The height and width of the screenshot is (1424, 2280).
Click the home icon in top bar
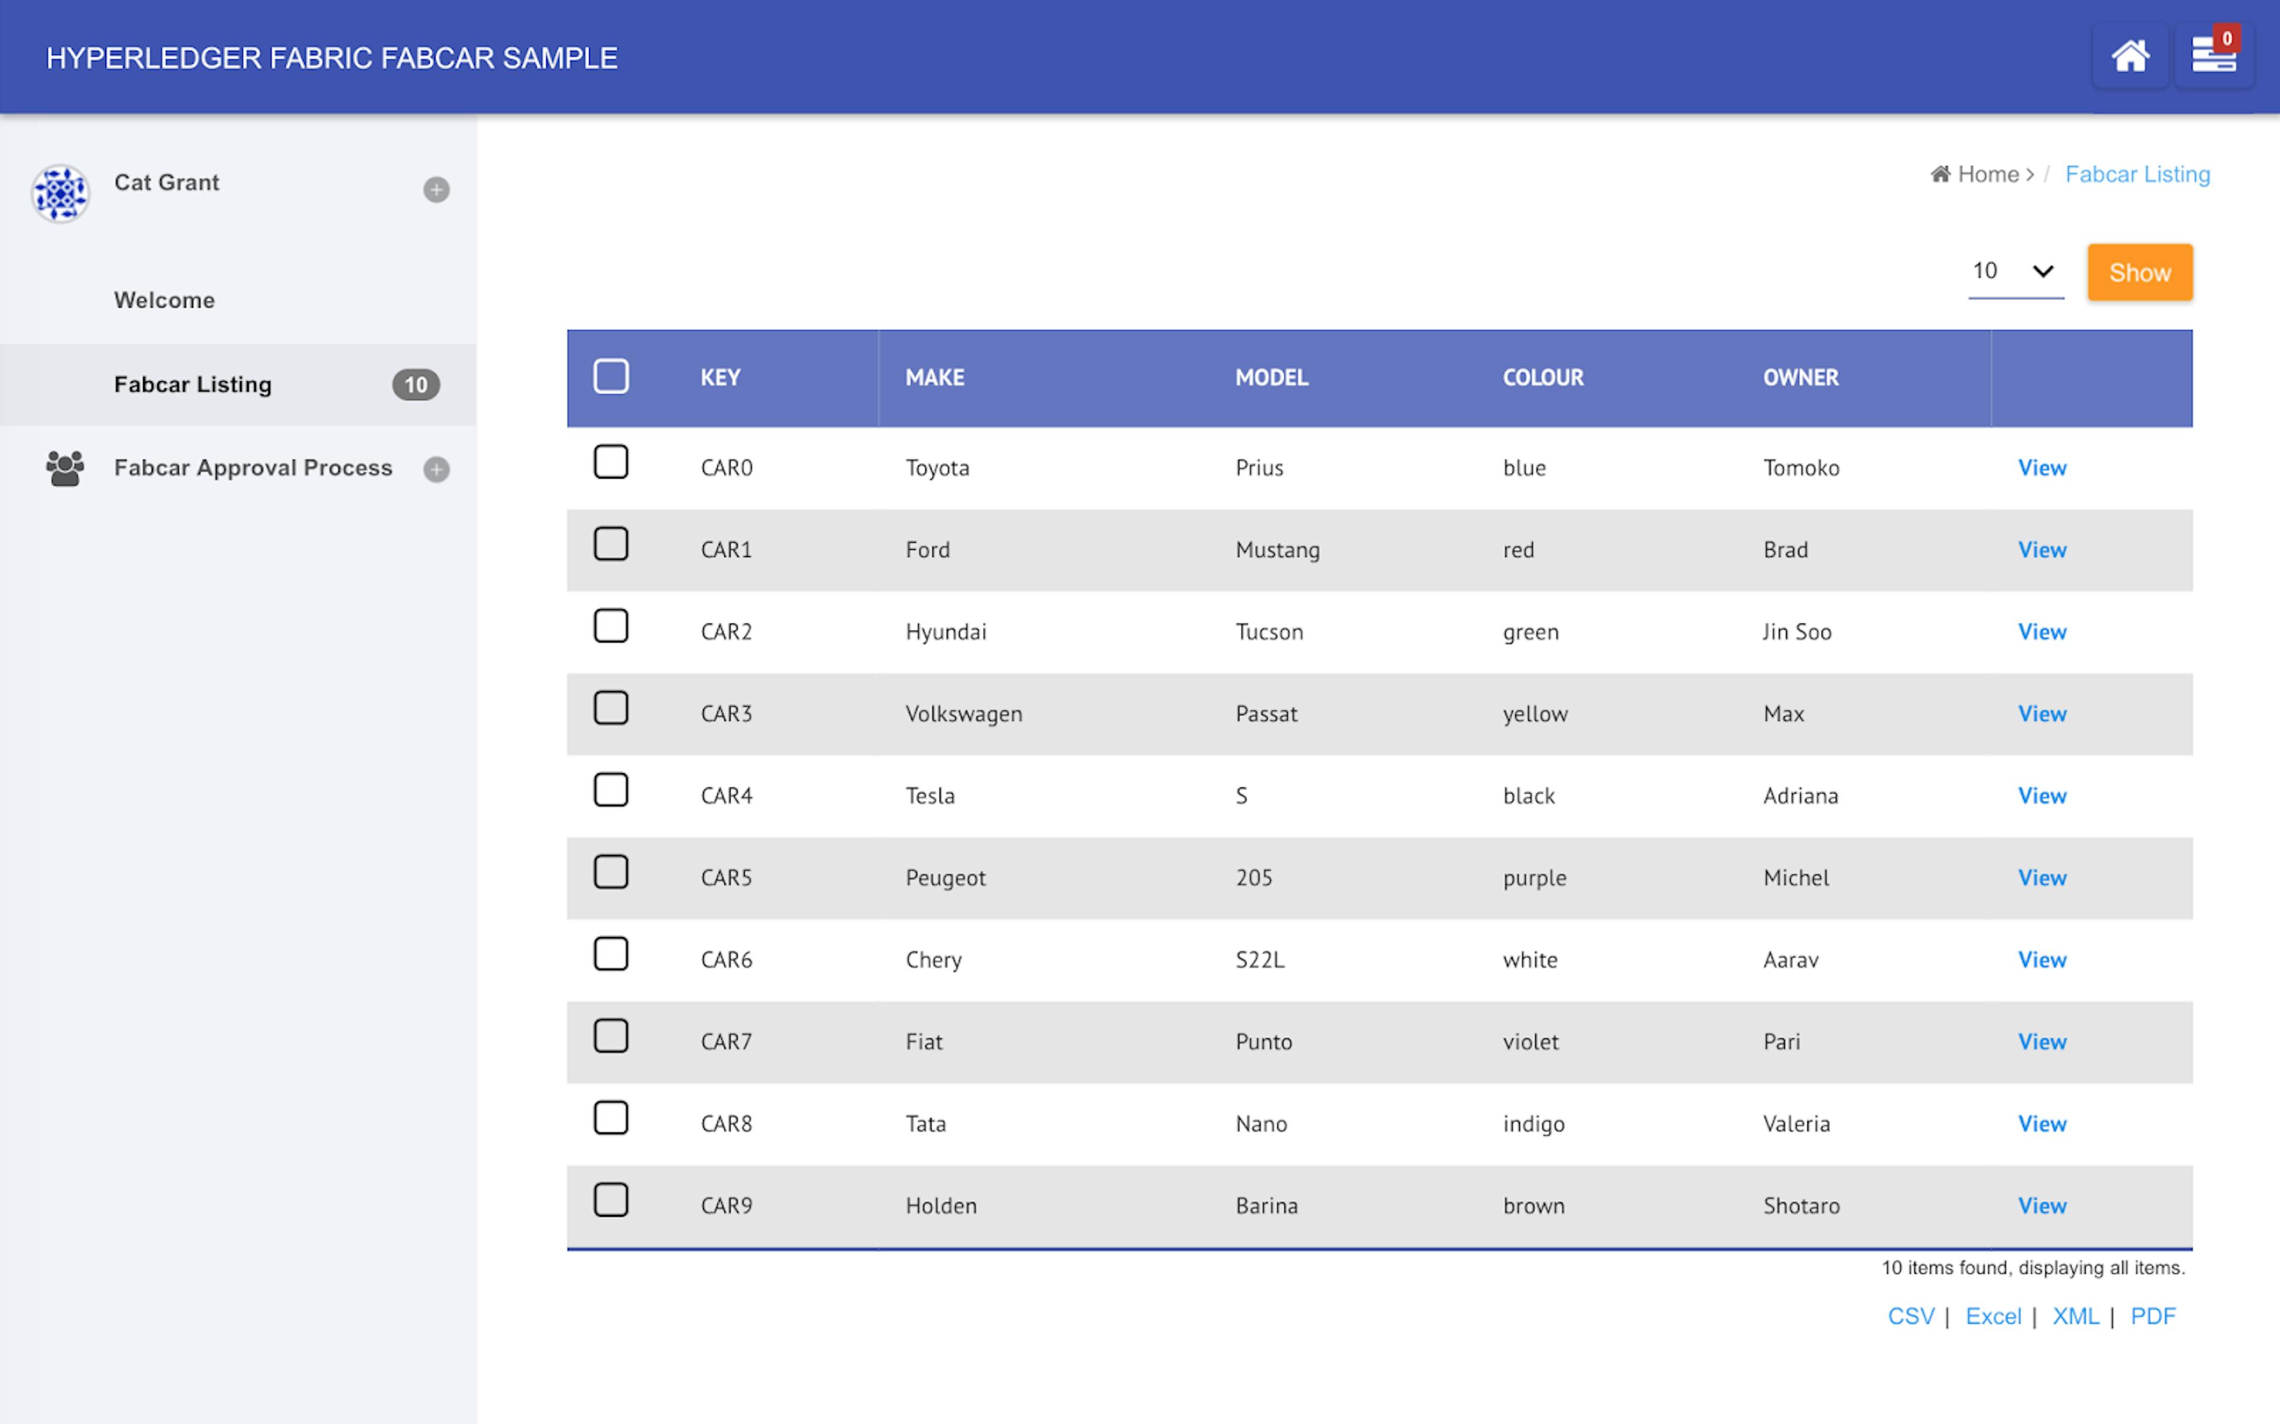coord(2130,56)
